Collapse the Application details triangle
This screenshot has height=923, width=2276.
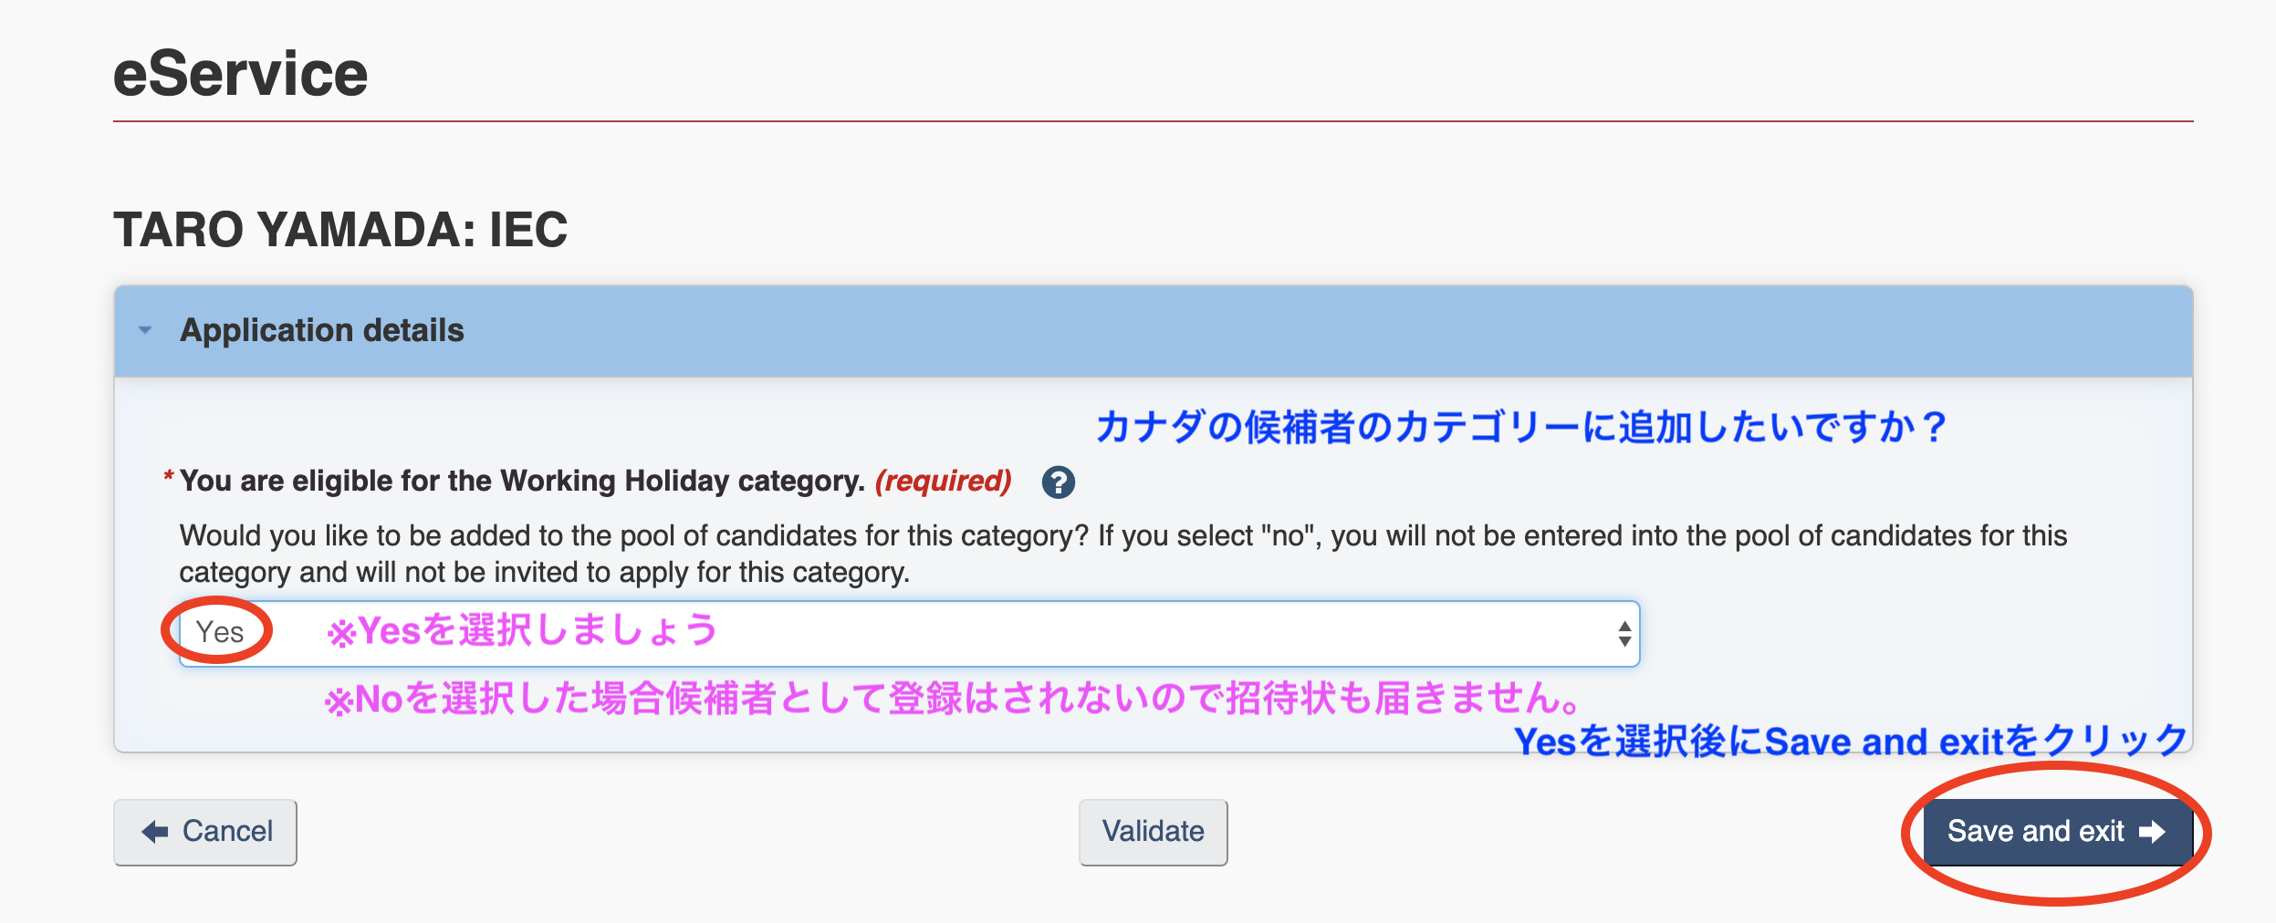[x=145, y=330]
